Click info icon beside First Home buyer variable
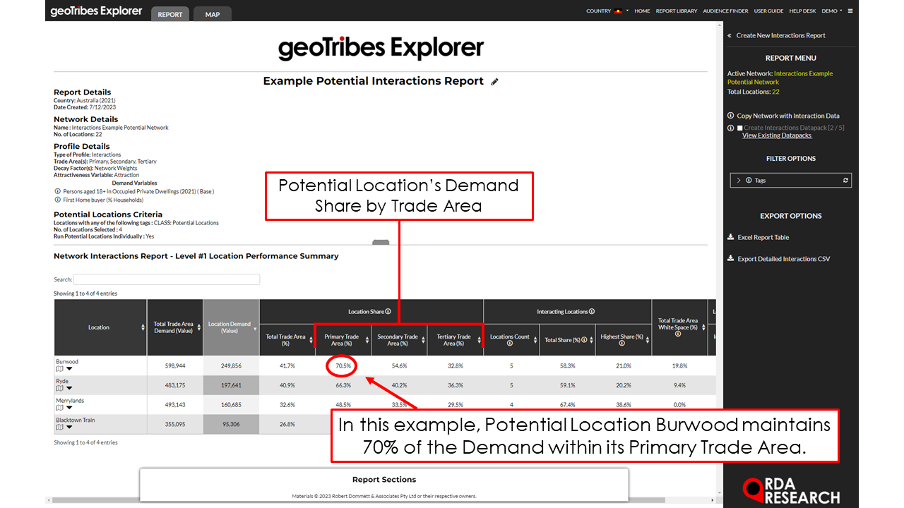904x508 pixels. coord(57,200)
